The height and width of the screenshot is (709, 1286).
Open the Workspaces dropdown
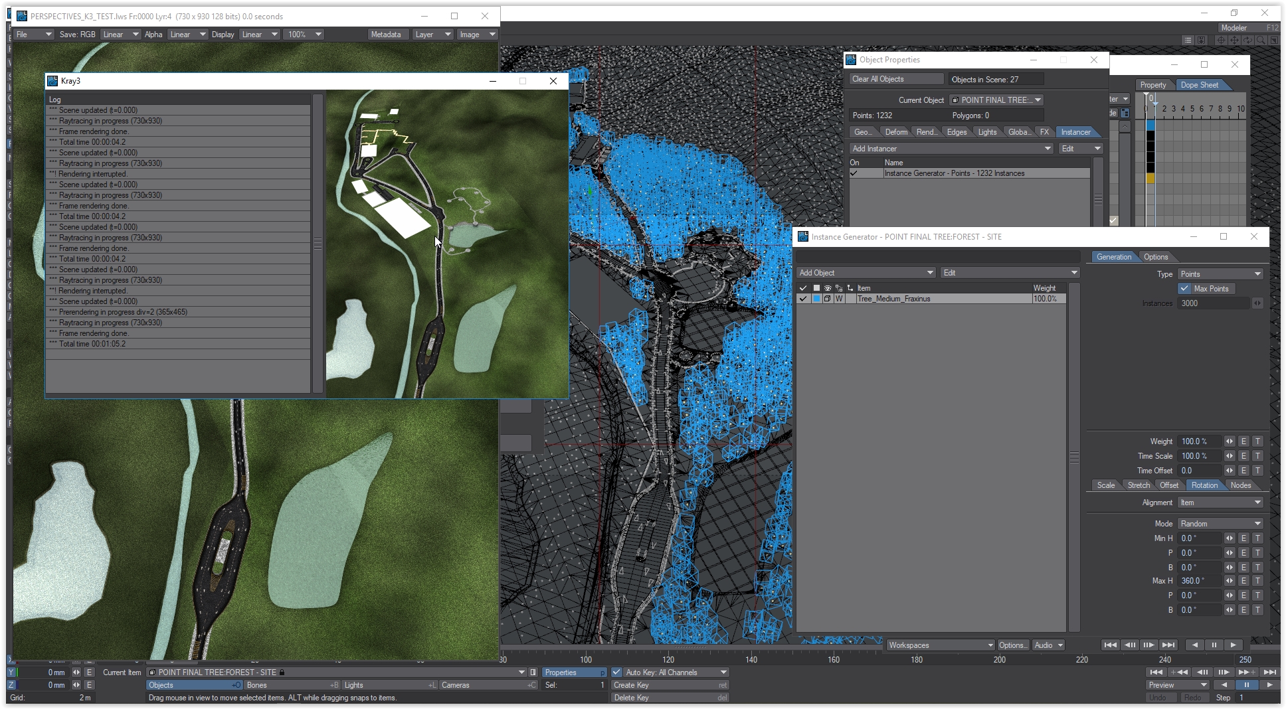[x=940, y=645]
